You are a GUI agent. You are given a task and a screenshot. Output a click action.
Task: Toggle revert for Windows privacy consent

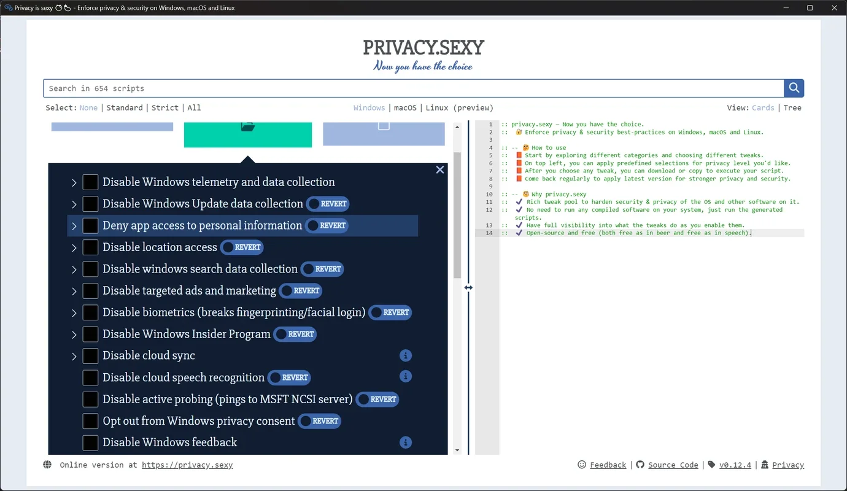coord(319,421)
